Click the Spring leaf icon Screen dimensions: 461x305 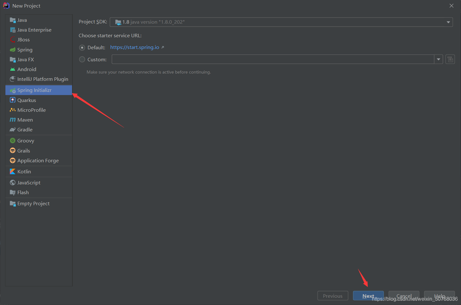[13, 50]
